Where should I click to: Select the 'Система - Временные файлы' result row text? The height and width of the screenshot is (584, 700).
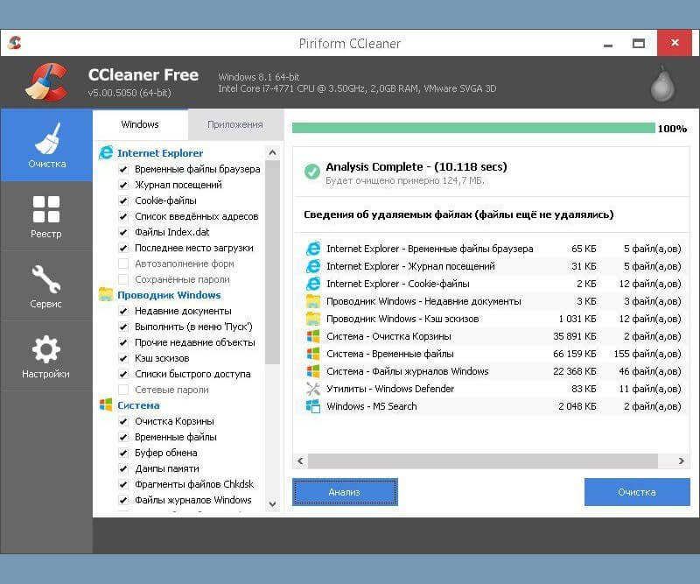(x=389, y=354)
